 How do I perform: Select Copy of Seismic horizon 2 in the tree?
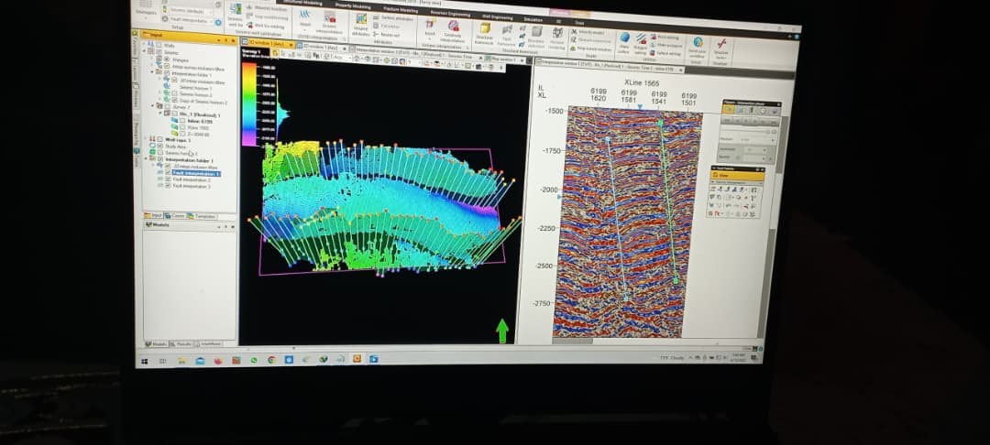pos(203,101)
